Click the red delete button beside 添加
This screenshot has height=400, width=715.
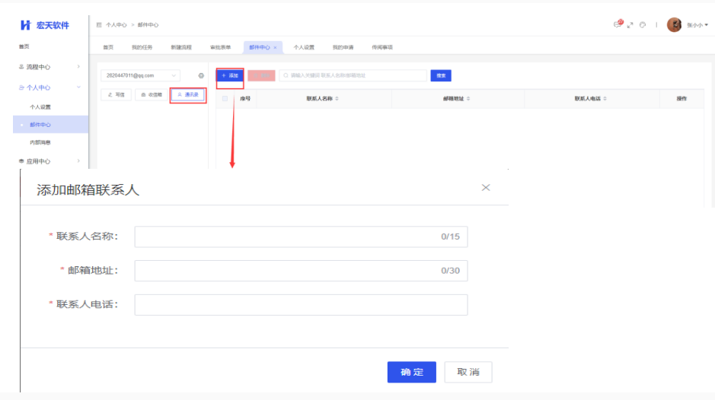[261, 75]
